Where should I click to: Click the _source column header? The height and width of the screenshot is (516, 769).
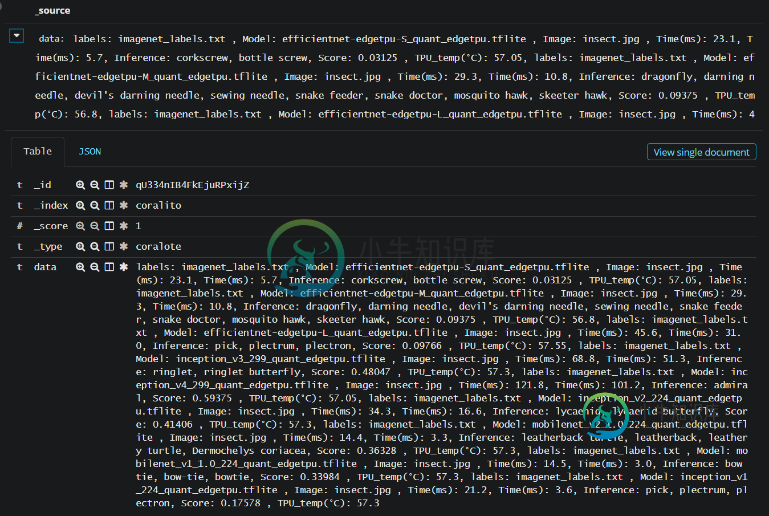tap(52, 11)
